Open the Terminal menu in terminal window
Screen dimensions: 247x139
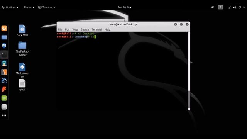click(x=97, y=29)
